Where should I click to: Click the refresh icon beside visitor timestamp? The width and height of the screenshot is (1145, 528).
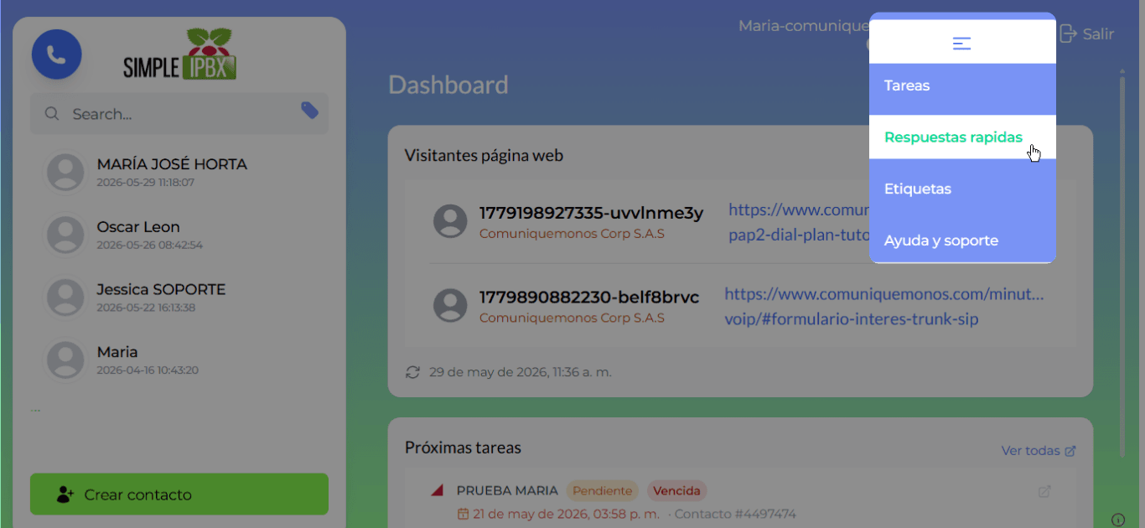tap(412, 372)
